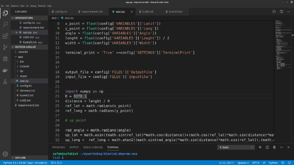Screen dimensions: 294x165
Task: Split the editor to the right
Action: [281, 11]
